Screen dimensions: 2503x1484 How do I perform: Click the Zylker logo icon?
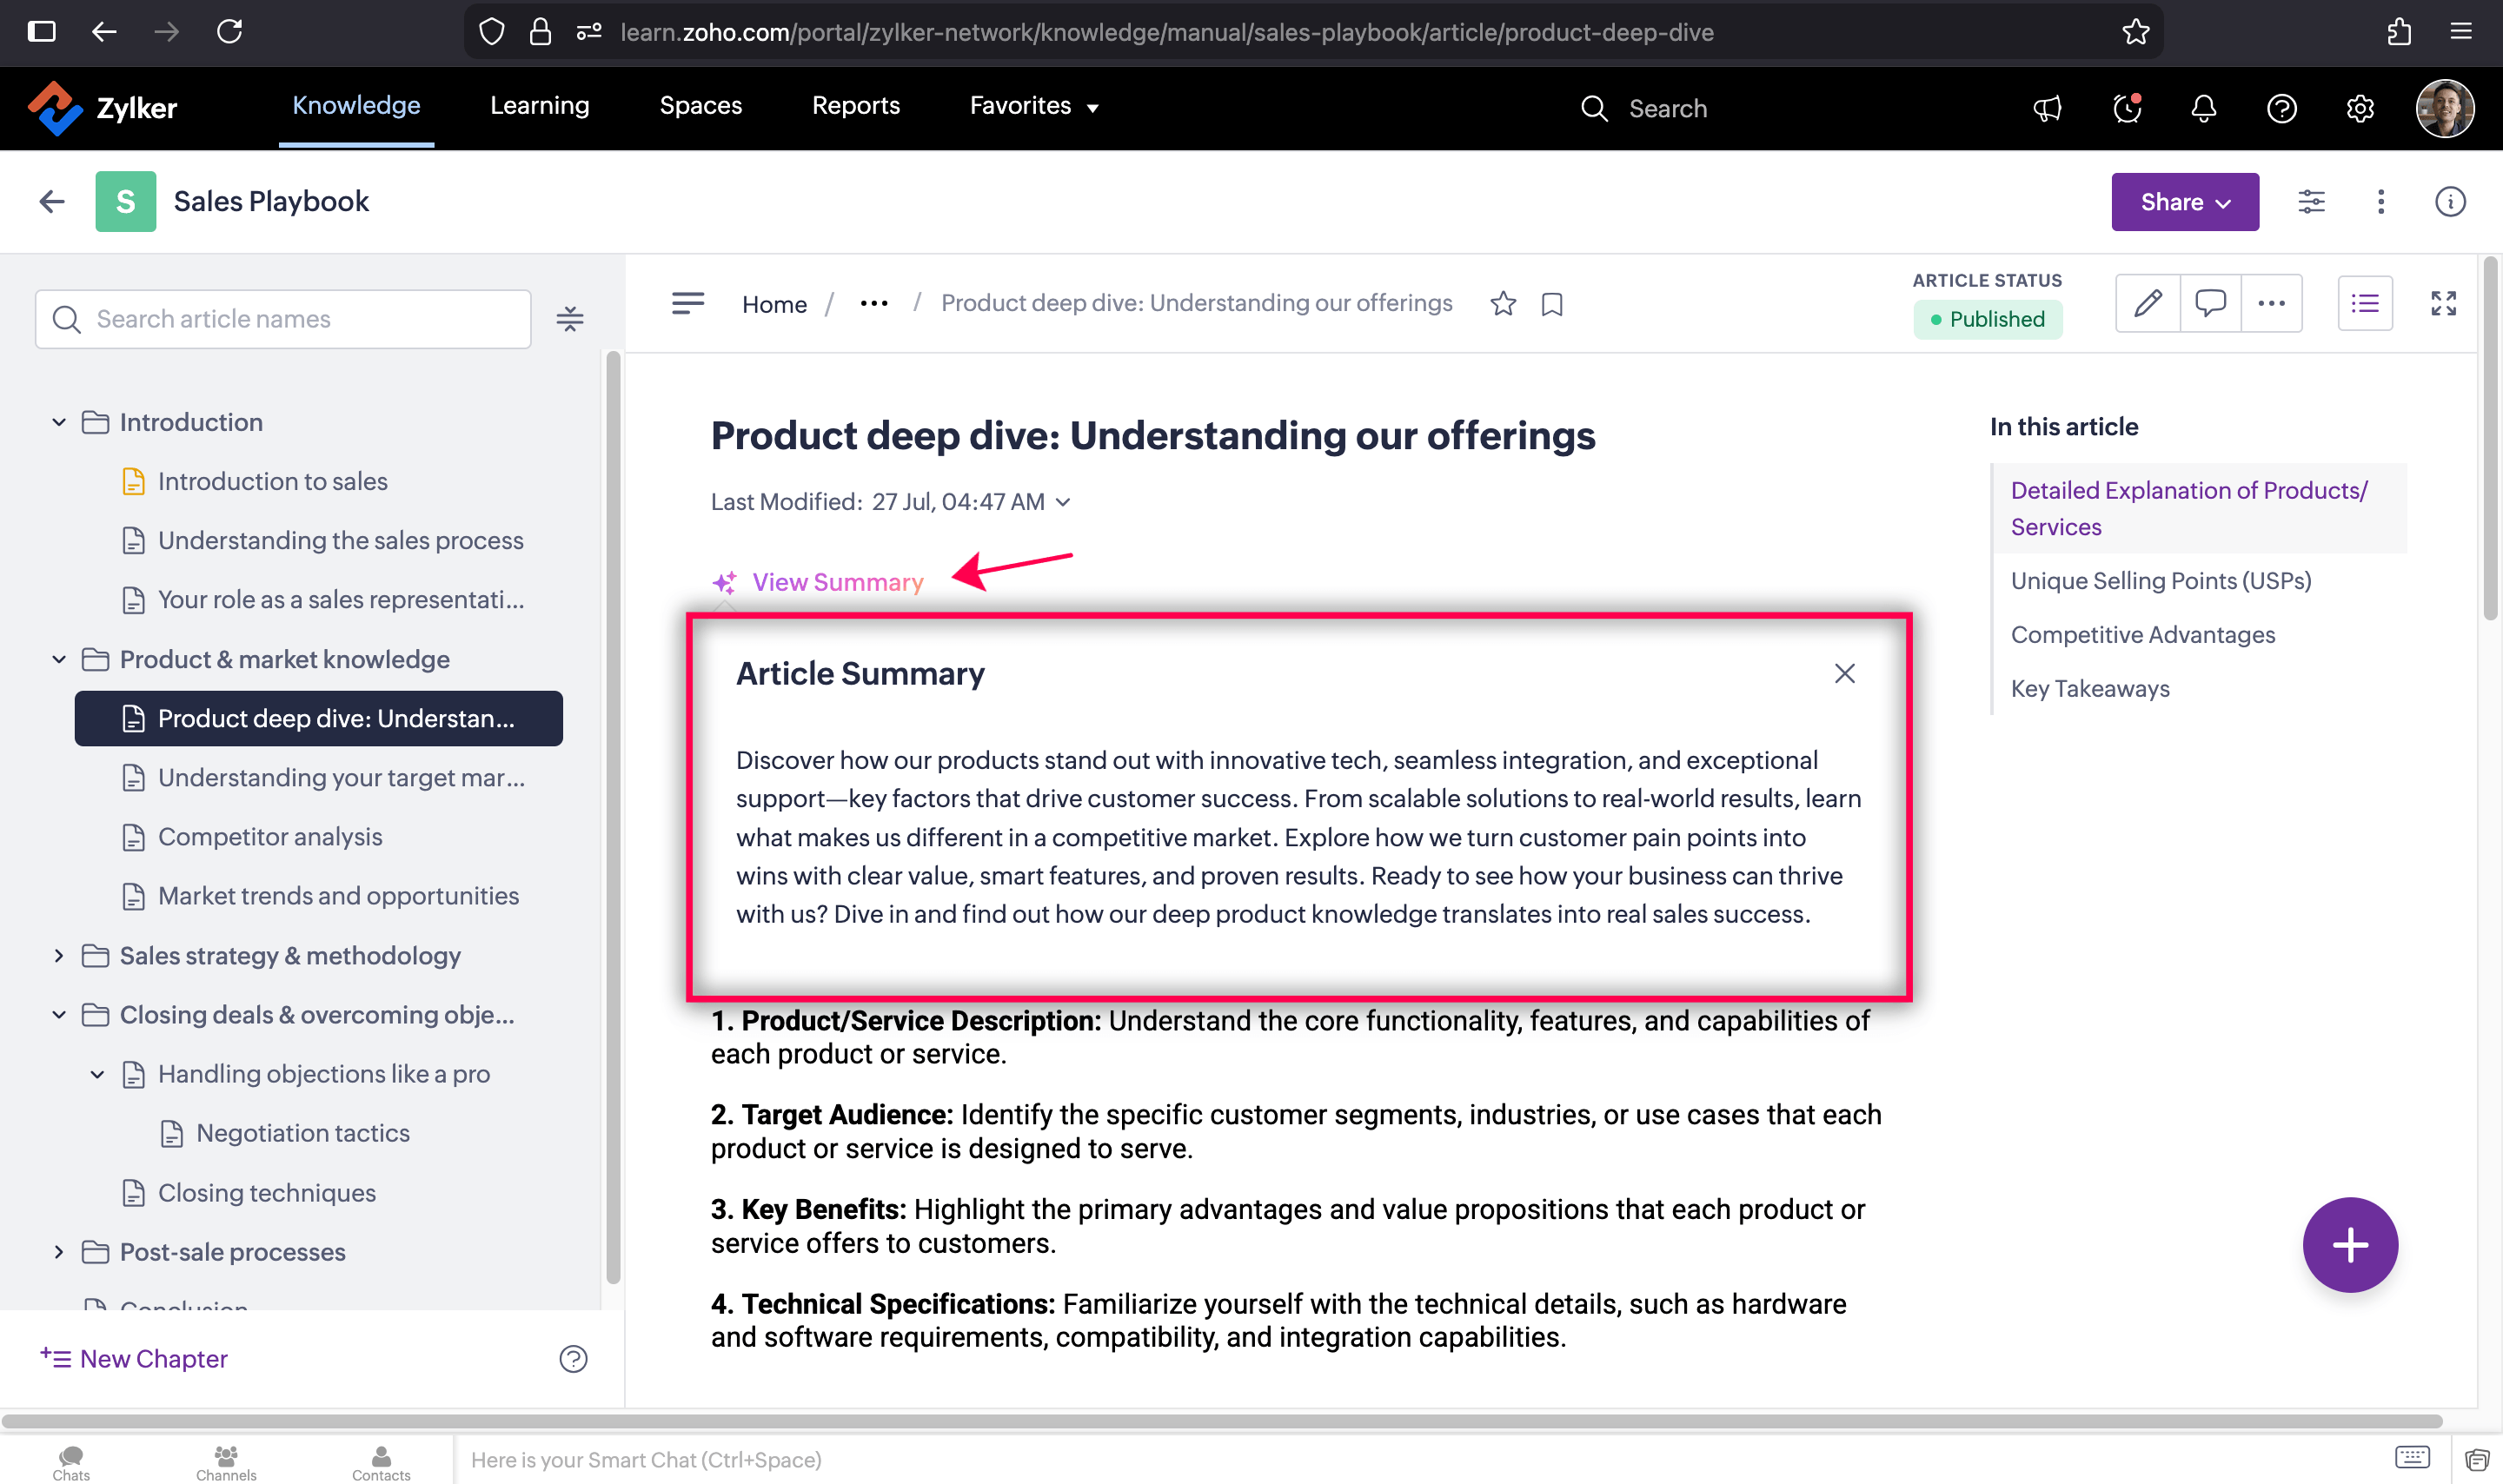54,108
